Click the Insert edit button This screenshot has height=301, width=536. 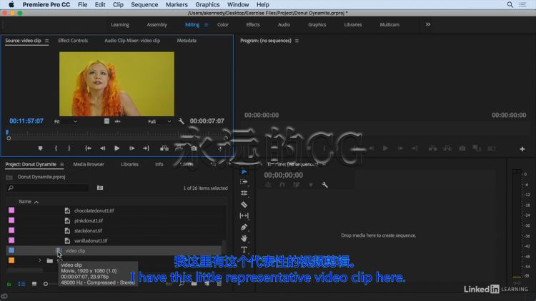coord(164,148)
